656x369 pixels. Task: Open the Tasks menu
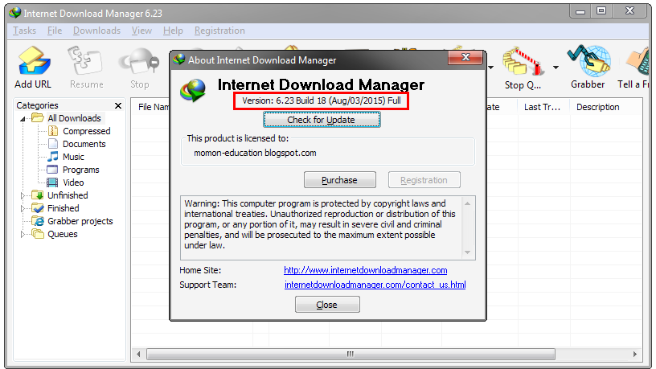click(x=24, y=31)
